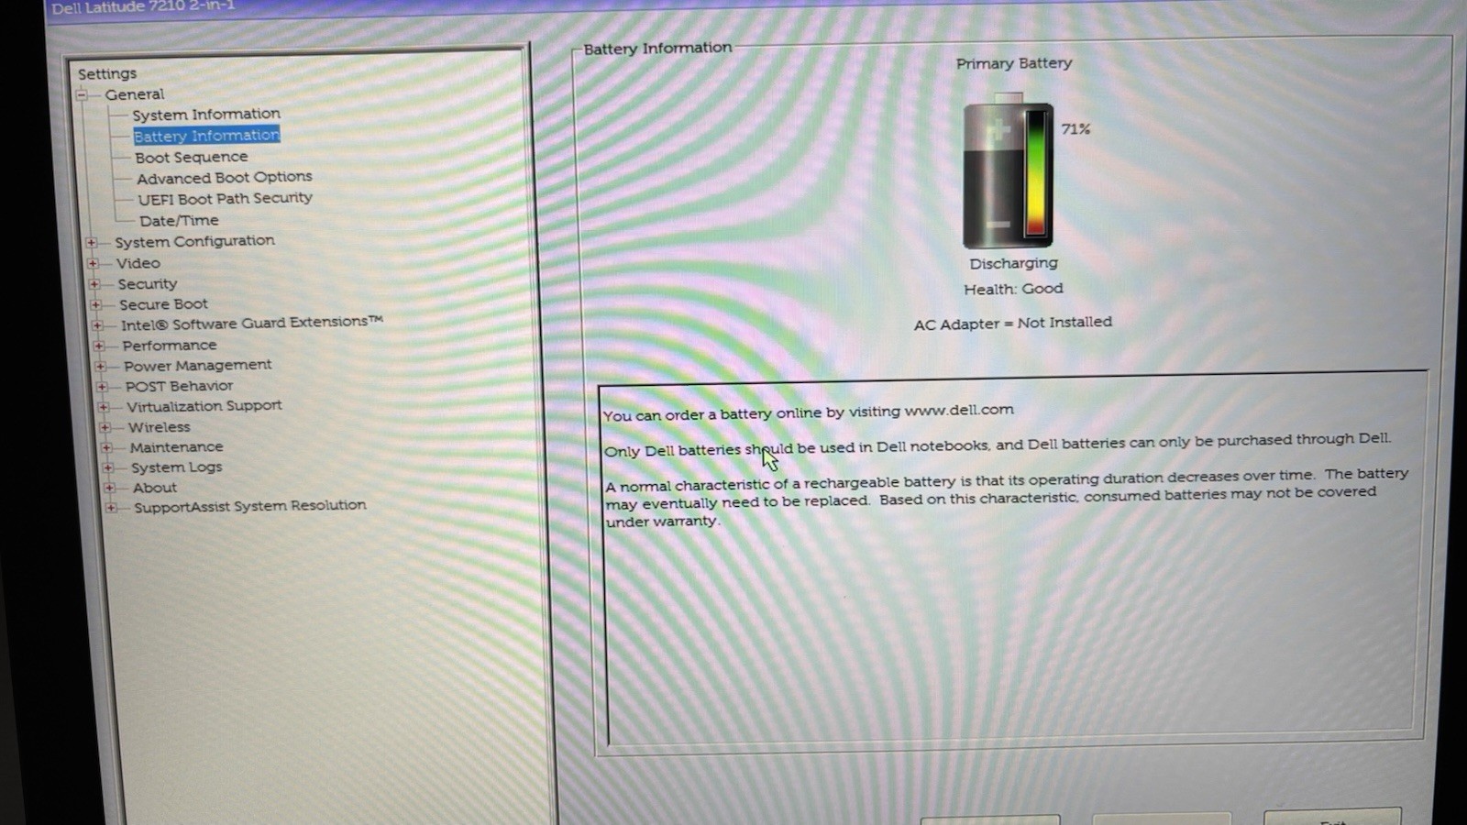Select System Configuration in the tree
The image size is (1467, 825).
[194, 241]
